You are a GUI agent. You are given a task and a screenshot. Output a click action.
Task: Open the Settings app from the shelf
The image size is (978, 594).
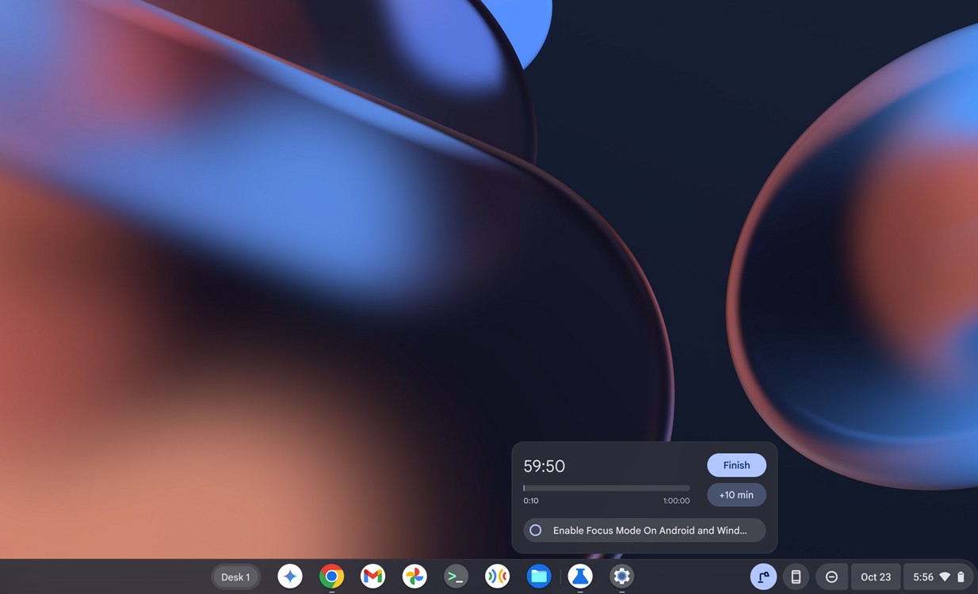[621, 577]
